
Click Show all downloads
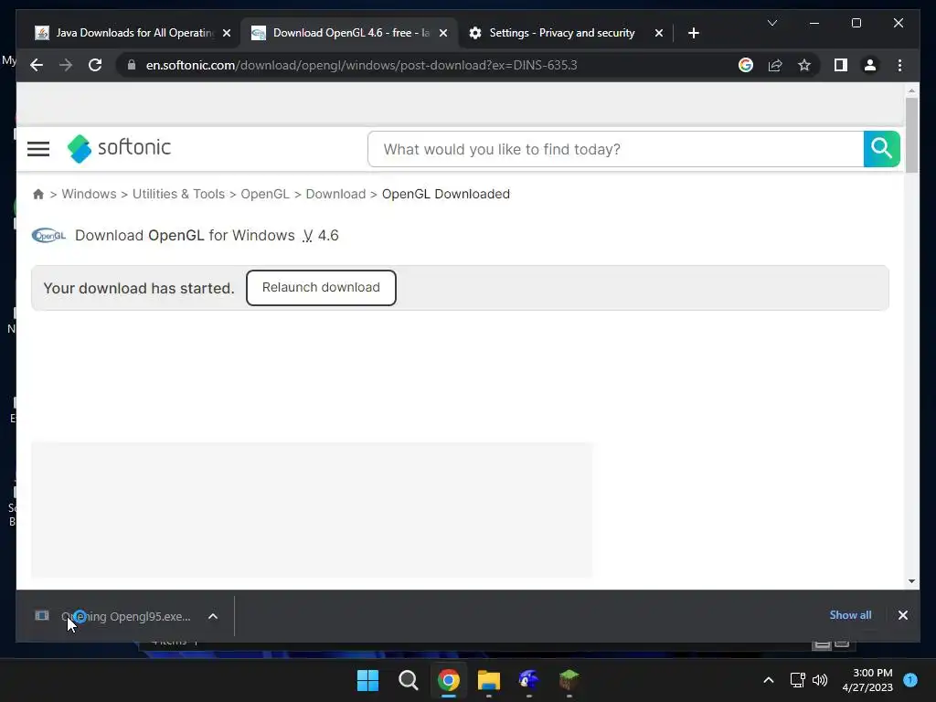coord(850,615)
